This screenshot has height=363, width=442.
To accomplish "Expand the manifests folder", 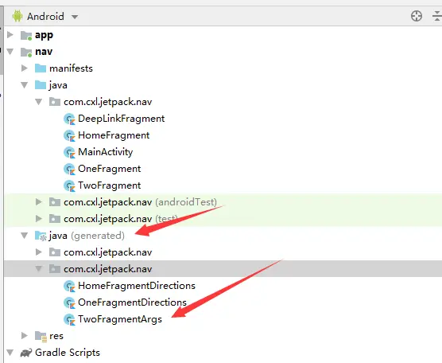I will 25,68.
